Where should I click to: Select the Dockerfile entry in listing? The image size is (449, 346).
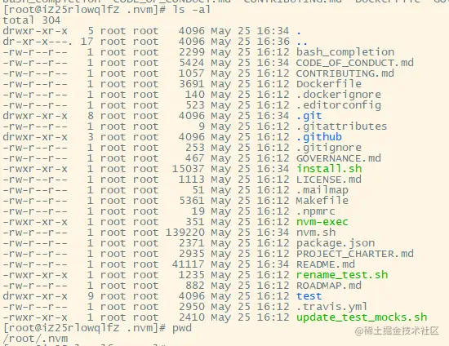tap(329, 84)
